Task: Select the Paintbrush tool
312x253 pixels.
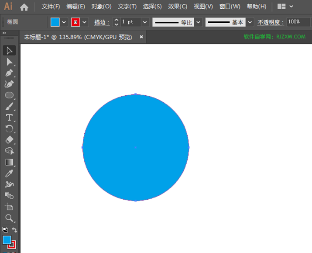Action: coord(9,106)
